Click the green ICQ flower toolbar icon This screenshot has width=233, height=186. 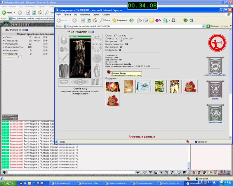click(185, 20)
